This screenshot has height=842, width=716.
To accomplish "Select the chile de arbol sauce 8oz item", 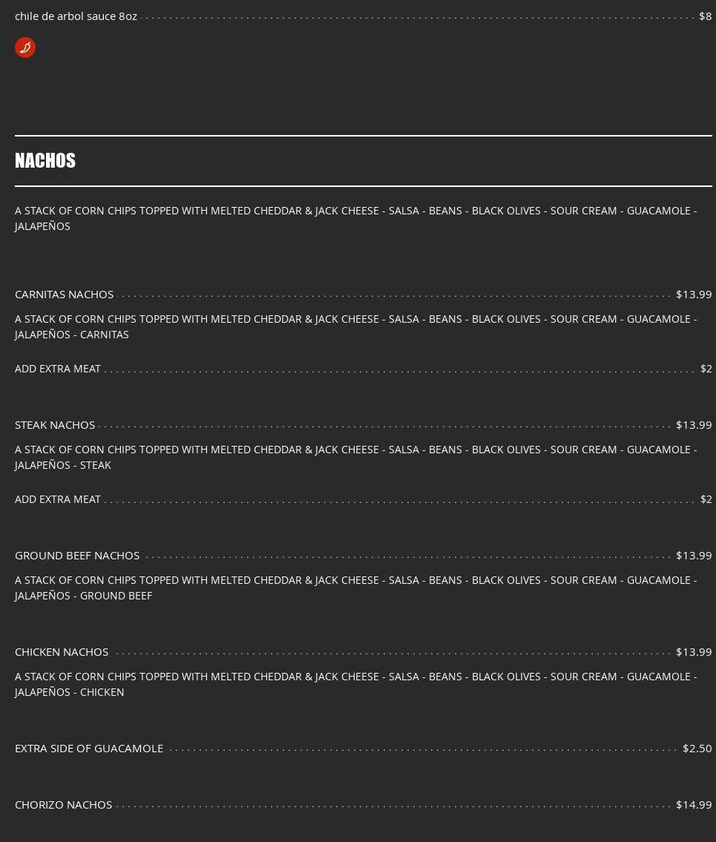I will 76,16.
